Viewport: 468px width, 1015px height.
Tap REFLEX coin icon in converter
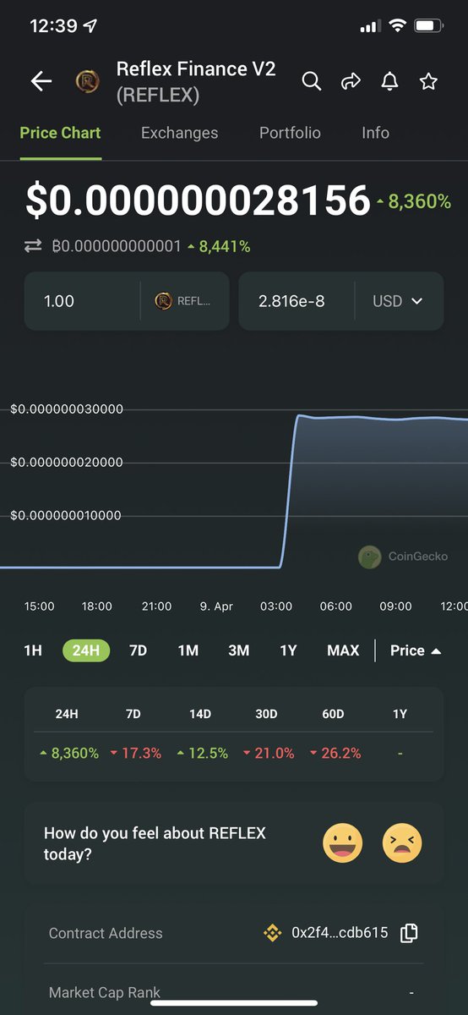tap(163, 300)
